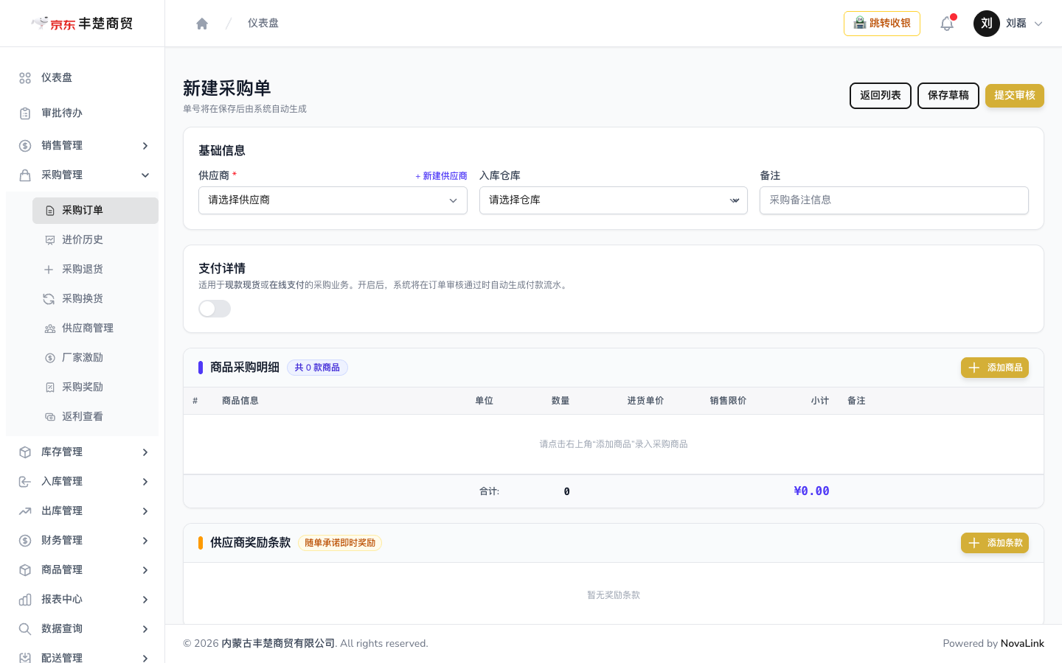
Task: Click the 出库管理 trend icon
Action: click(x=25, y=511)
